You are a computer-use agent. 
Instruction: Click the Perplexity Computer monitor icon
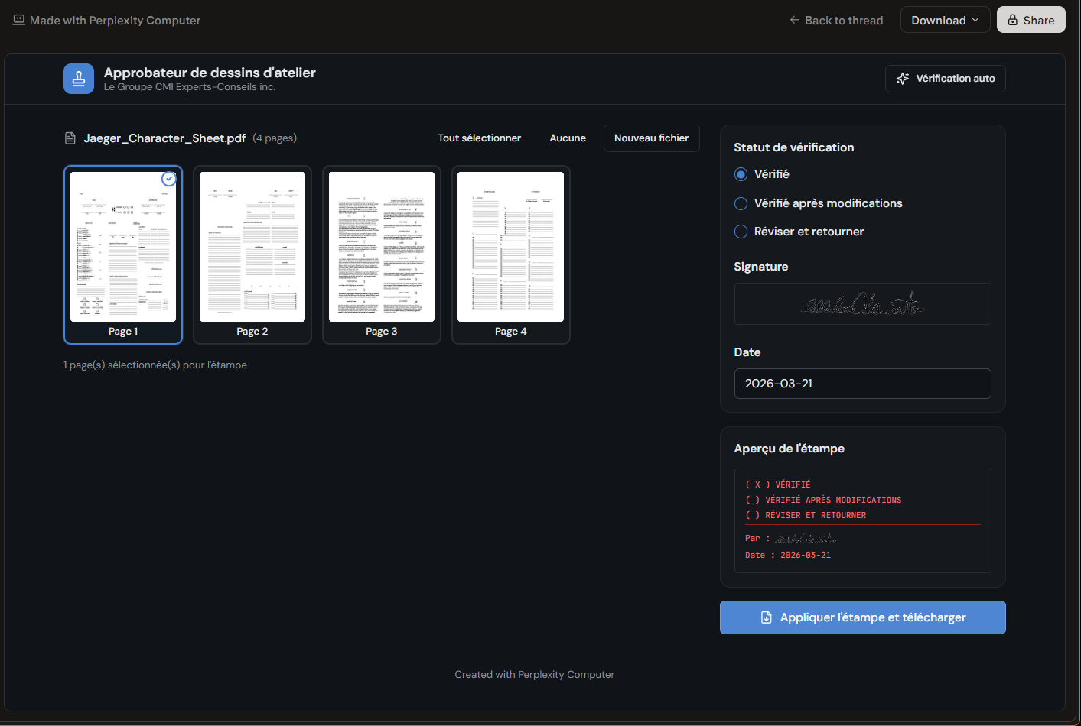19,21
